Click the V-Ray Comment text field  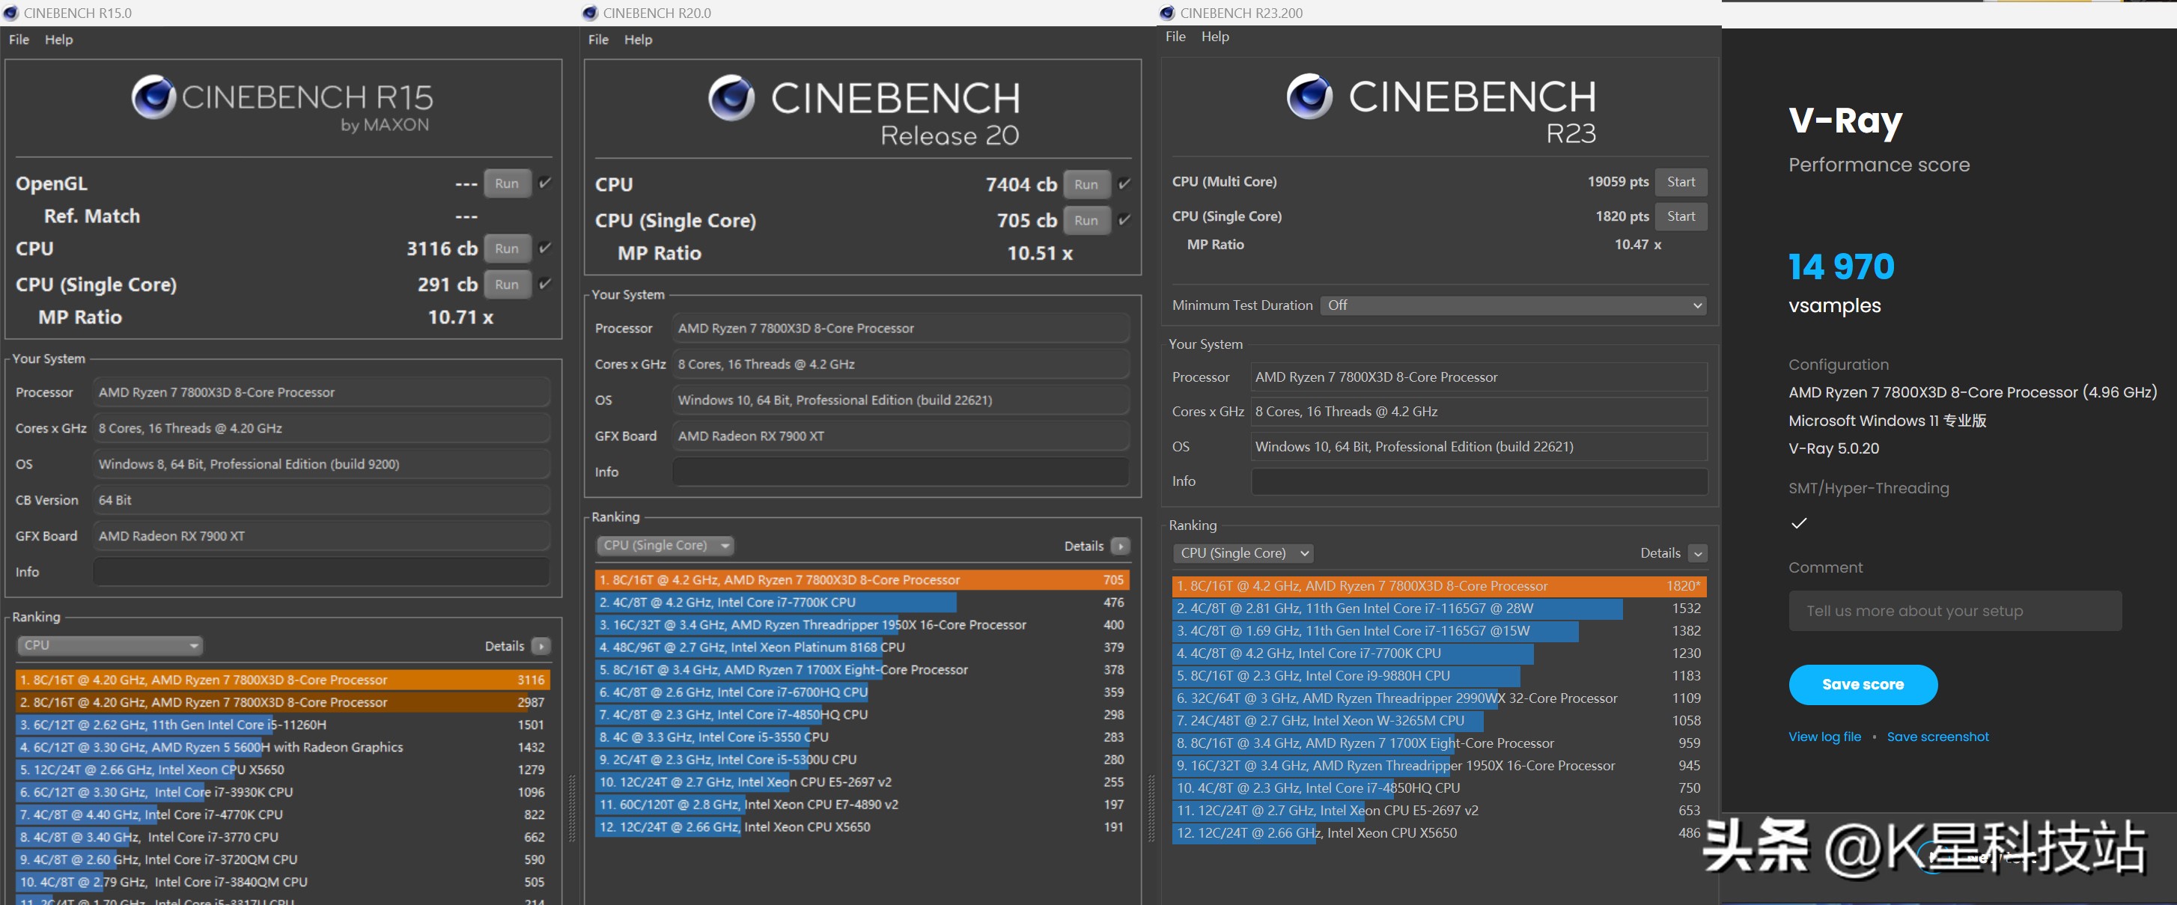(x=1954, y=611)
